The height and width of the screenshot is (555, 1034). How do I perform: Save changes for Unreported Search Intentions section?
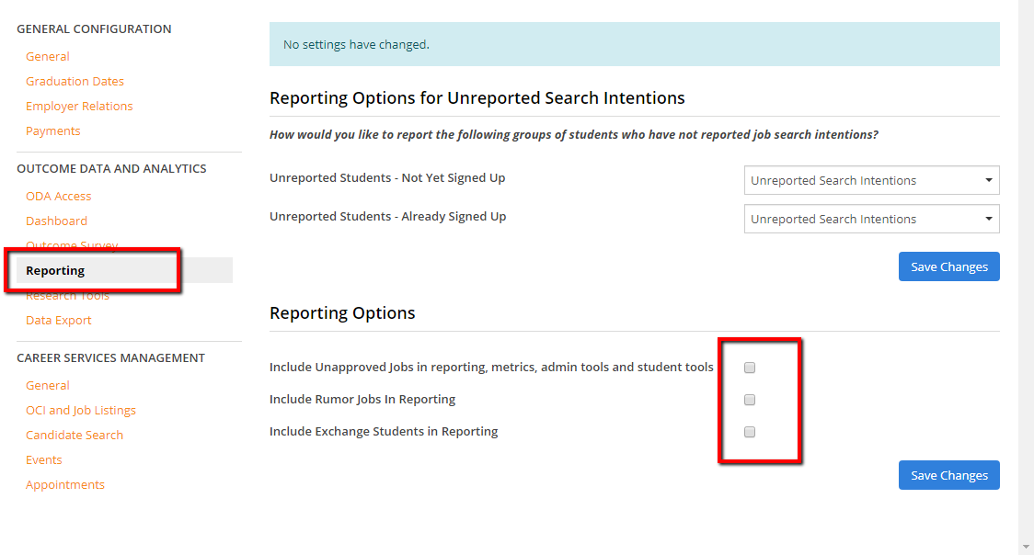coord(948,267)
